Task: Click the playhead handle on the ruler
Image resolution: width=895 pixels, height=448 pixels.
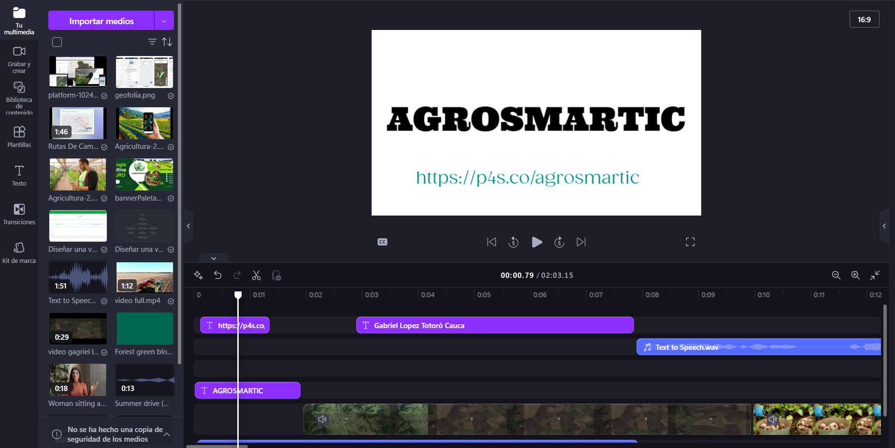Action: 238,295
